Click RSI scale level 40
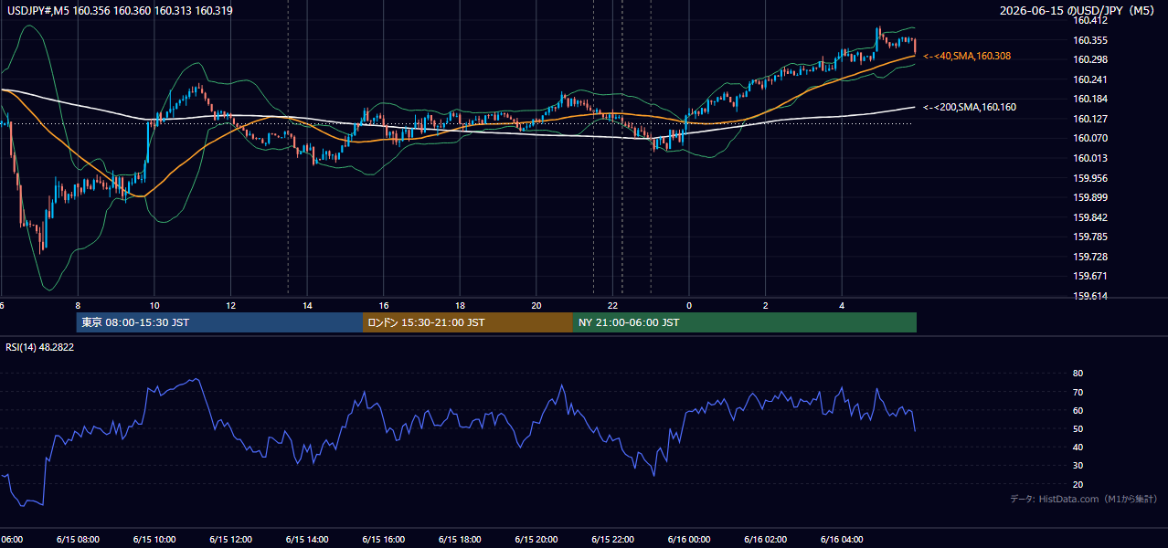The height and width of the screenshot is (548, 1168). pyautogui.click(x=1078, y=448)
